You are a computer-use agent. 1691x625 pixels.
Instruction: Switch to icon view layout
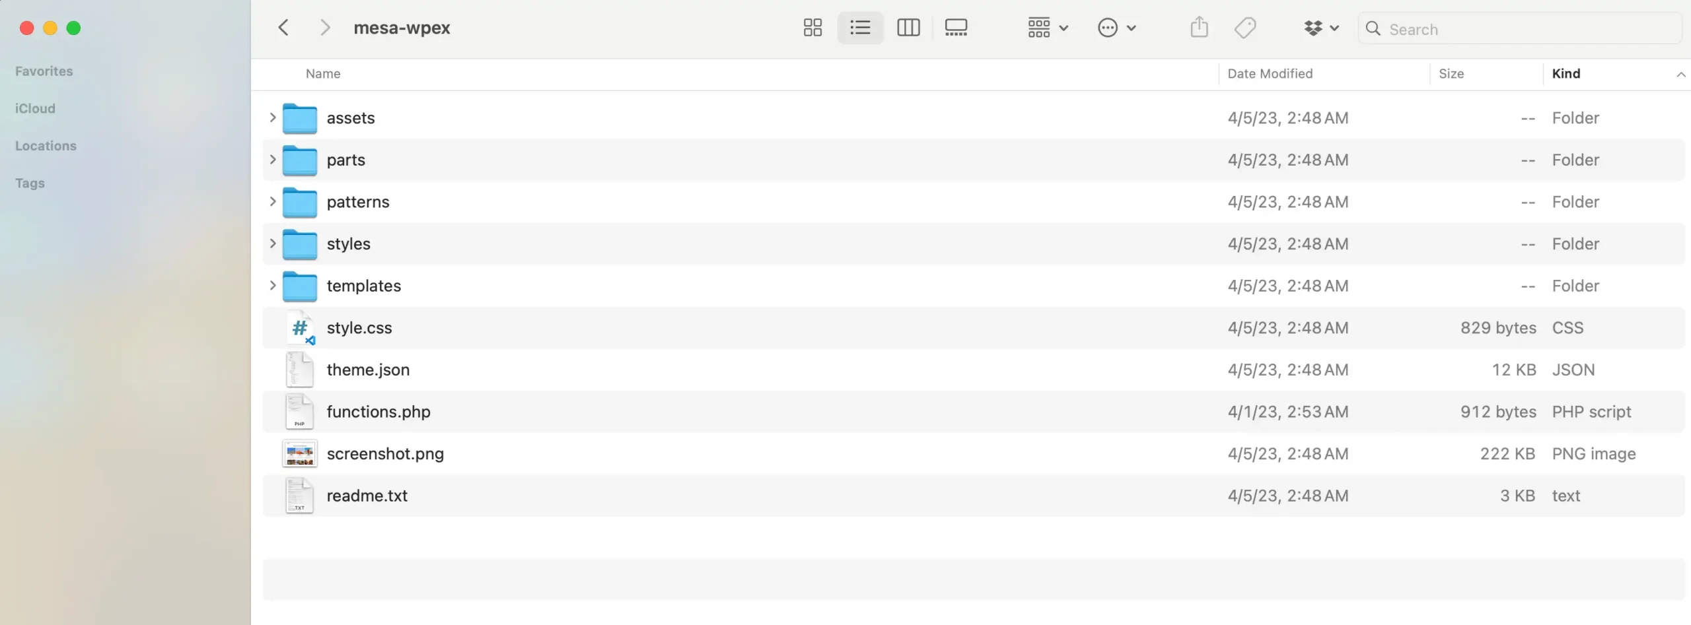point(812,28)
